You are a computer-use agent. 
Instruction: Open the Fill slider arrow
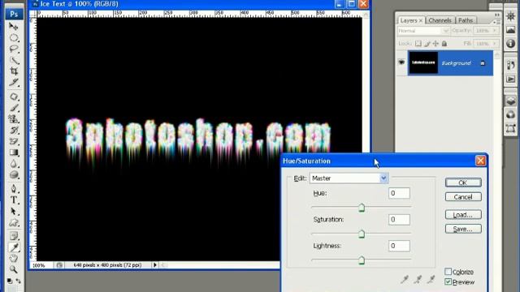[495, 44]
